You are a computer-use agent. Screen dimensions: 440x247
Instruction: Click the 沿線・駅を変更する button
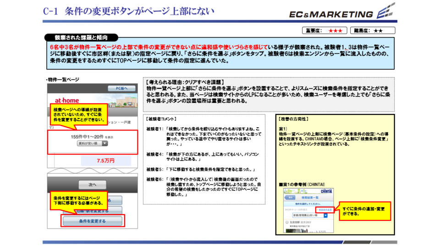pyautogui.click(x=92, y=211)
